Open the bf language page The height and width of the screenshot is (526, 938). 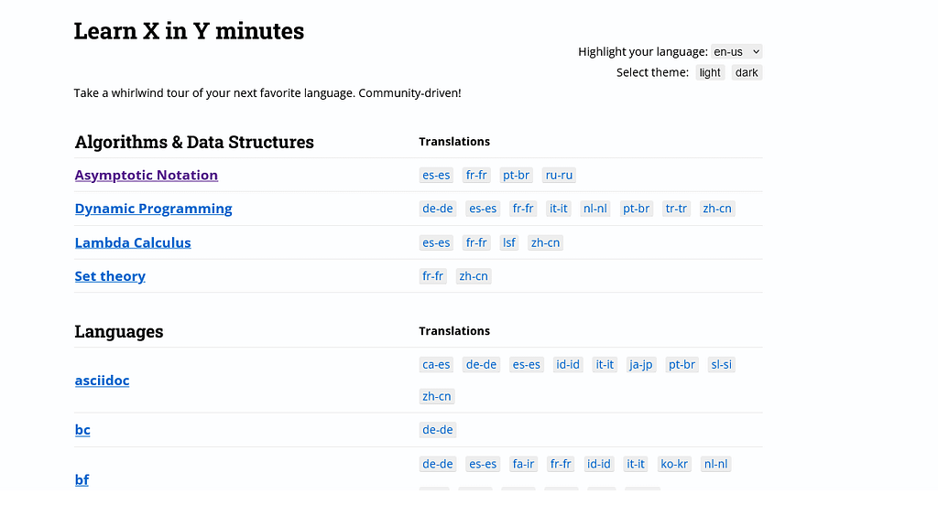tap(82, 479)
